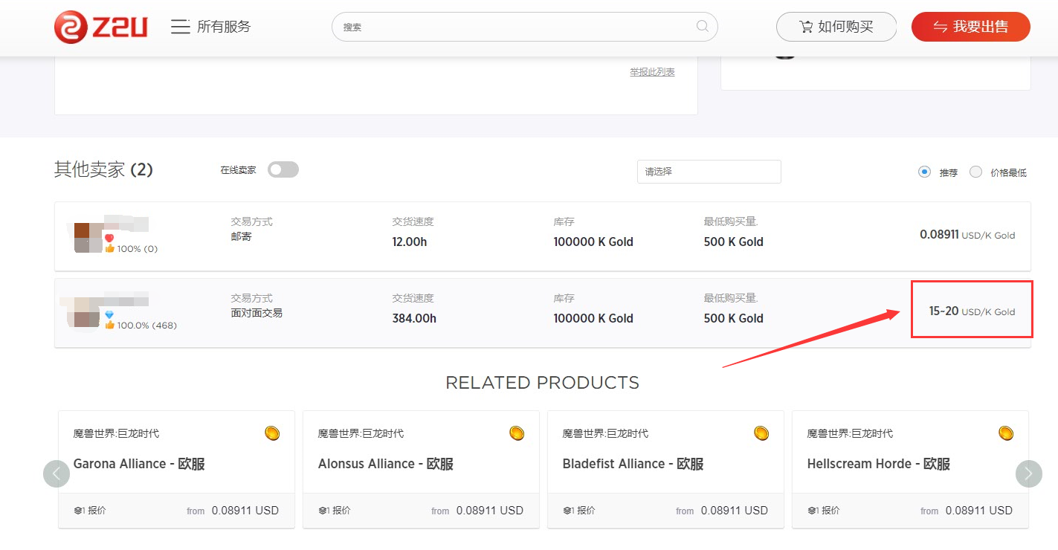Image resolution: width=1058 pixels, height=550 pixels.
Task: Click the Z2U logo icon
Action: click(71, 27)
